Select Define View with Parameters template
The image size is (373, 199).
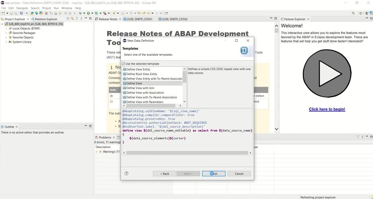pyautogui.click(x=145, y=102)
